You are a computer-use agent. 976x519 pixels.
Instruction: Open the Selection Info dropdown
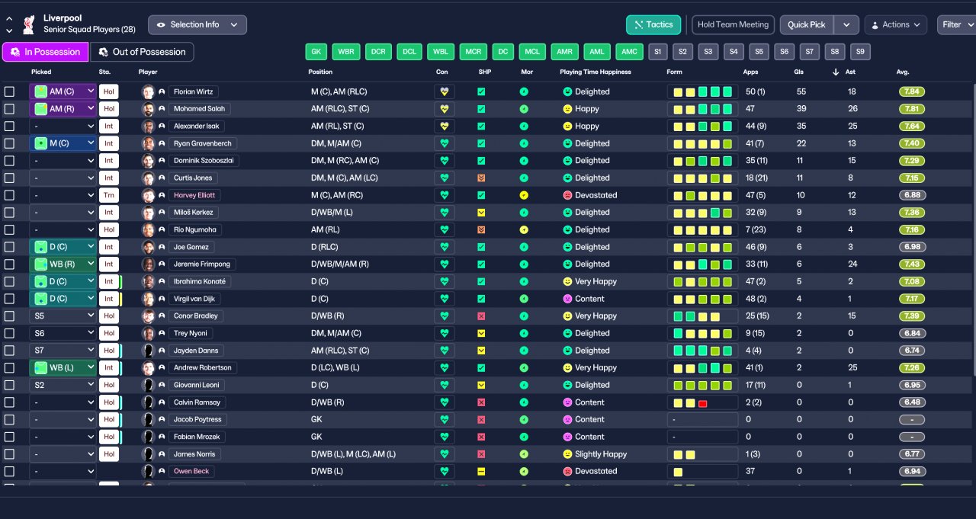pos(197,24)
